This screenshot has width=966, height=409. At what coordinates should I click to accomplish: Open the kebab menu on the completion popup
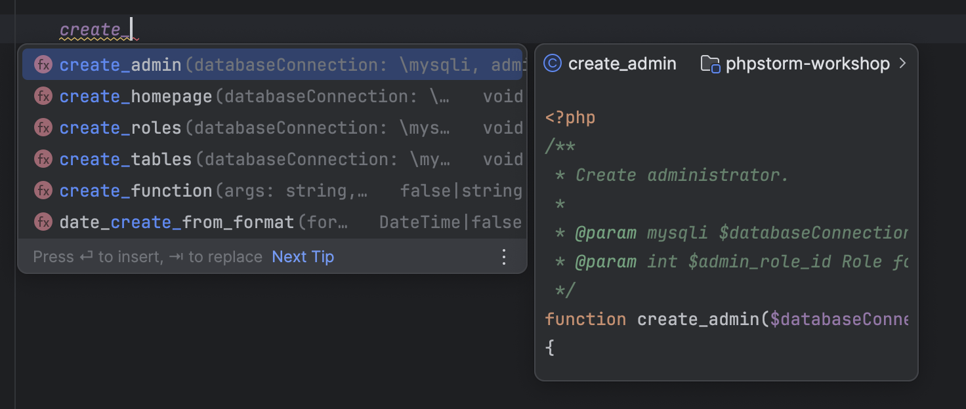point(503,257)
